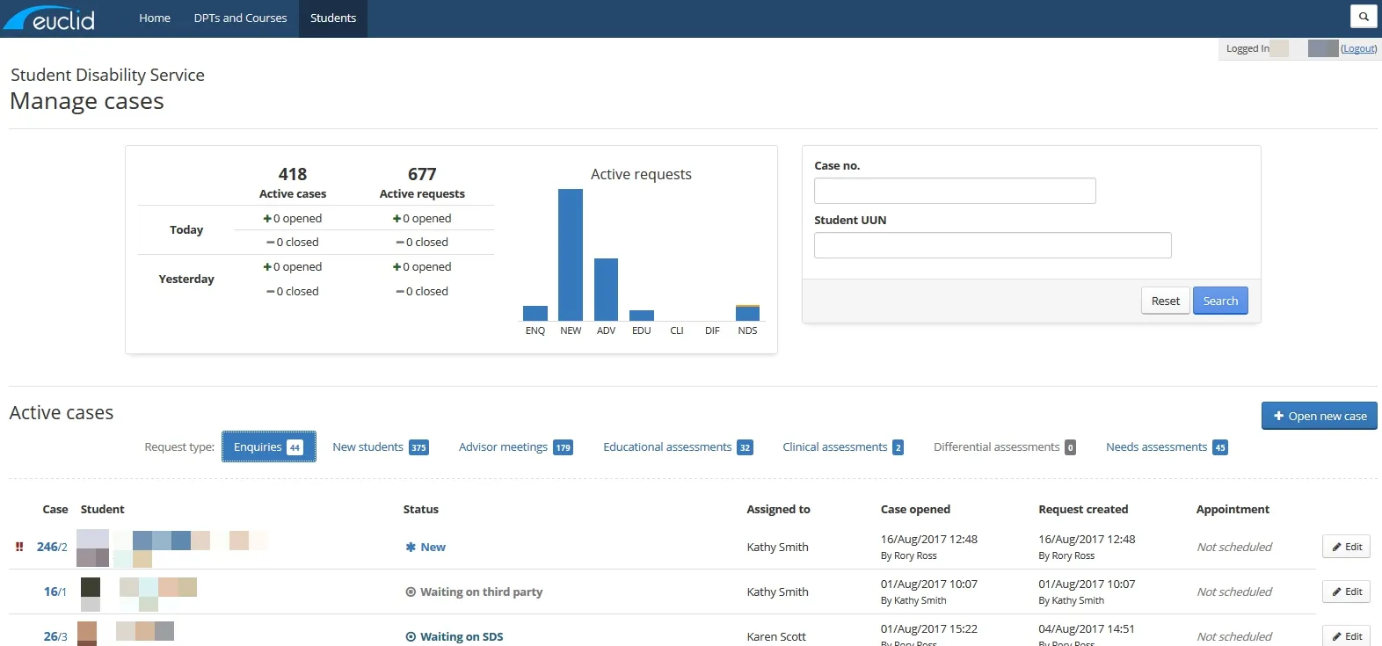
Task: Click the Waiting on SDS status icon
Action: (x=411, y=636)
